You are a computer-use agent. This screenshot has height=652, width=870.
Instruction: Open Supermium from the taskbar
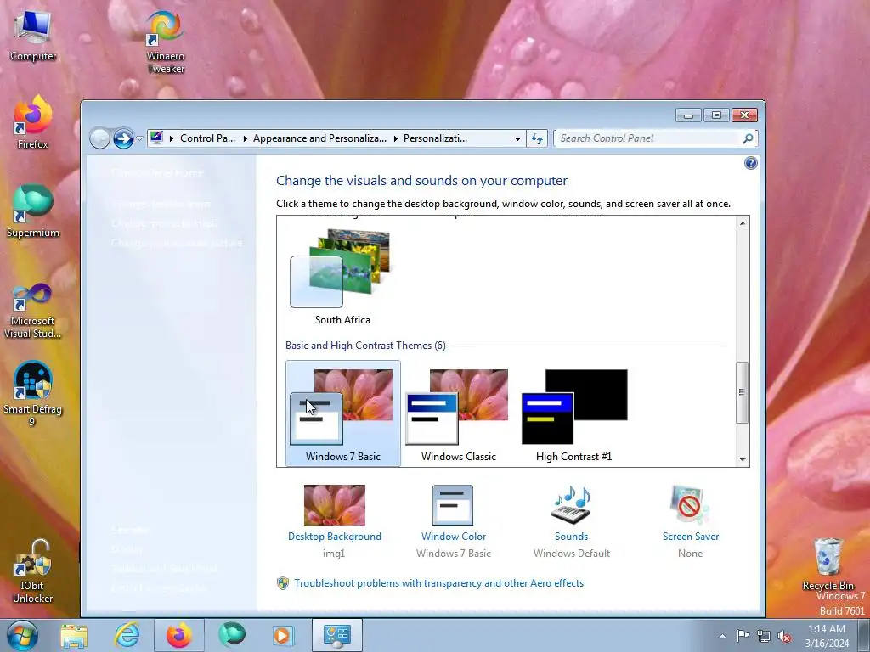[231, 635]
